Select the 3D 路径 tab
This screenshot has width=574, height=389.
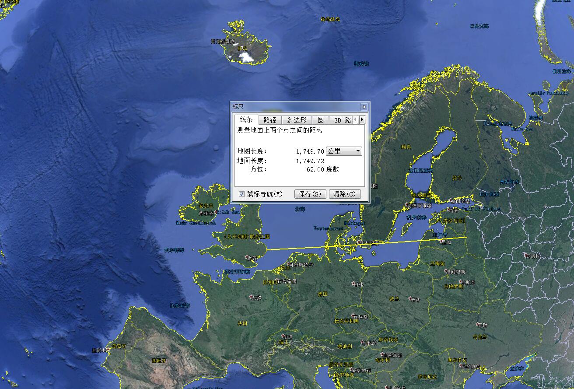(x=341, y=120)
